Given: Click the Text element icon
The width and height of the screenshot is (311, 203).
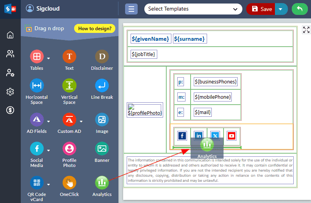Looking at the screenshot, I should [69, 57].
